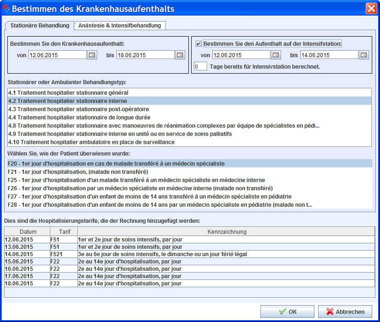Click the hospital stay 'bis' date field
380x322 pixels.
[x=145, y=55]
